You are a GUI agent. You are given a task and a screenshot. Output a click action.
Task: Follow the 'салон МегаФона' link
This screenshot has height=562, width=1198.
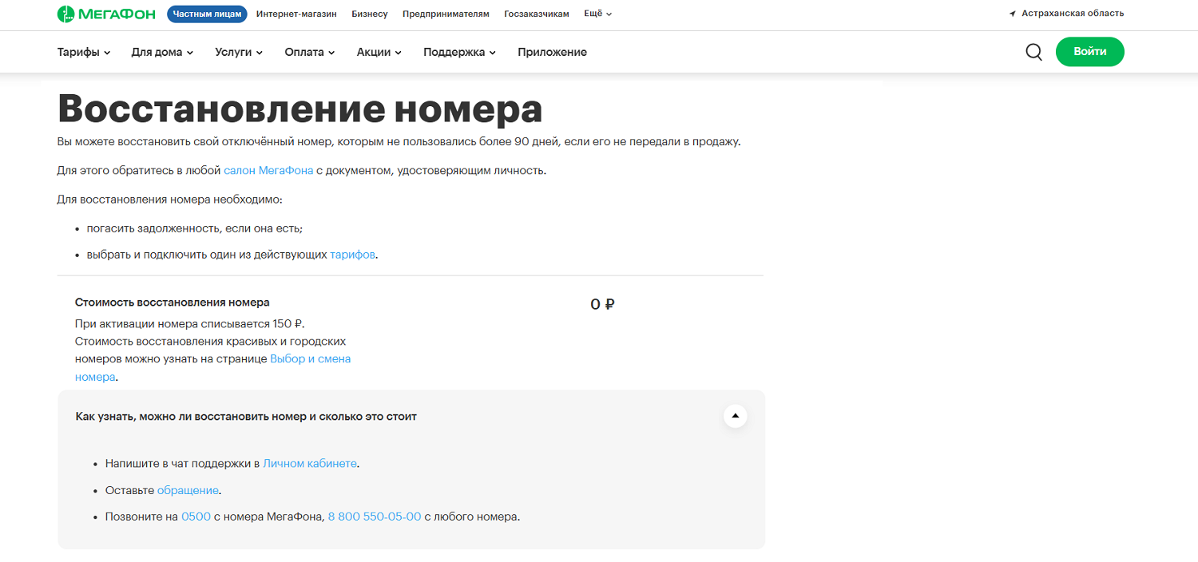click(268, 171)
